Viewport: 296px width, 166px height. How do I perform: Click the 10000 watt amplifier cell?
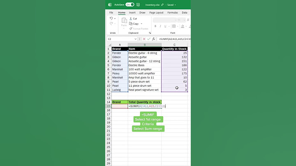[145, 74]
